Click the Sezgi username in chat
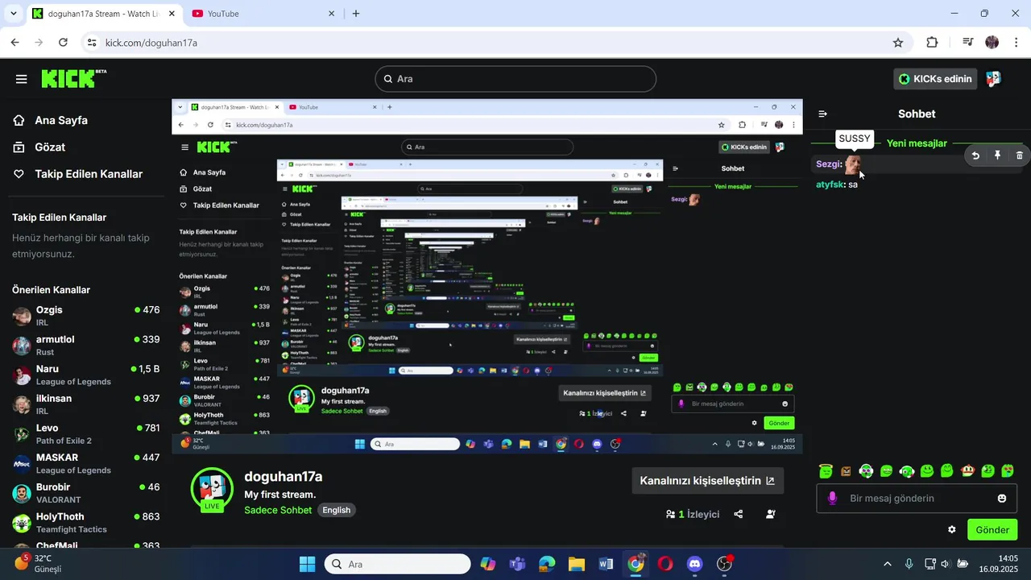 click(x=828, y=164)
